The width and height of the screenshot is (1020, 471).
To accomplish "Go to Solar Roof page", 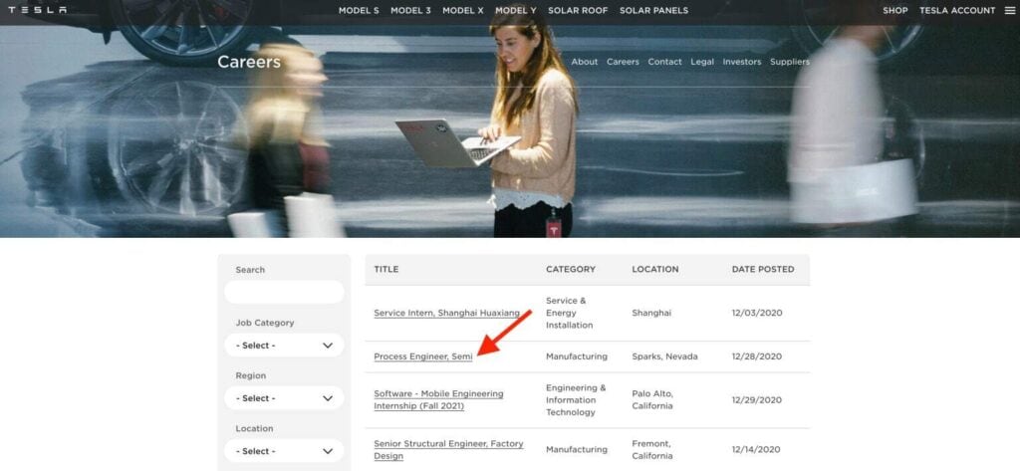I will coord(578,10).
